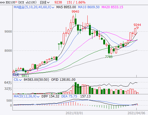148x115 pixels.
Task: Click the 6811 low price marker
Action: [x=25, y=76]
